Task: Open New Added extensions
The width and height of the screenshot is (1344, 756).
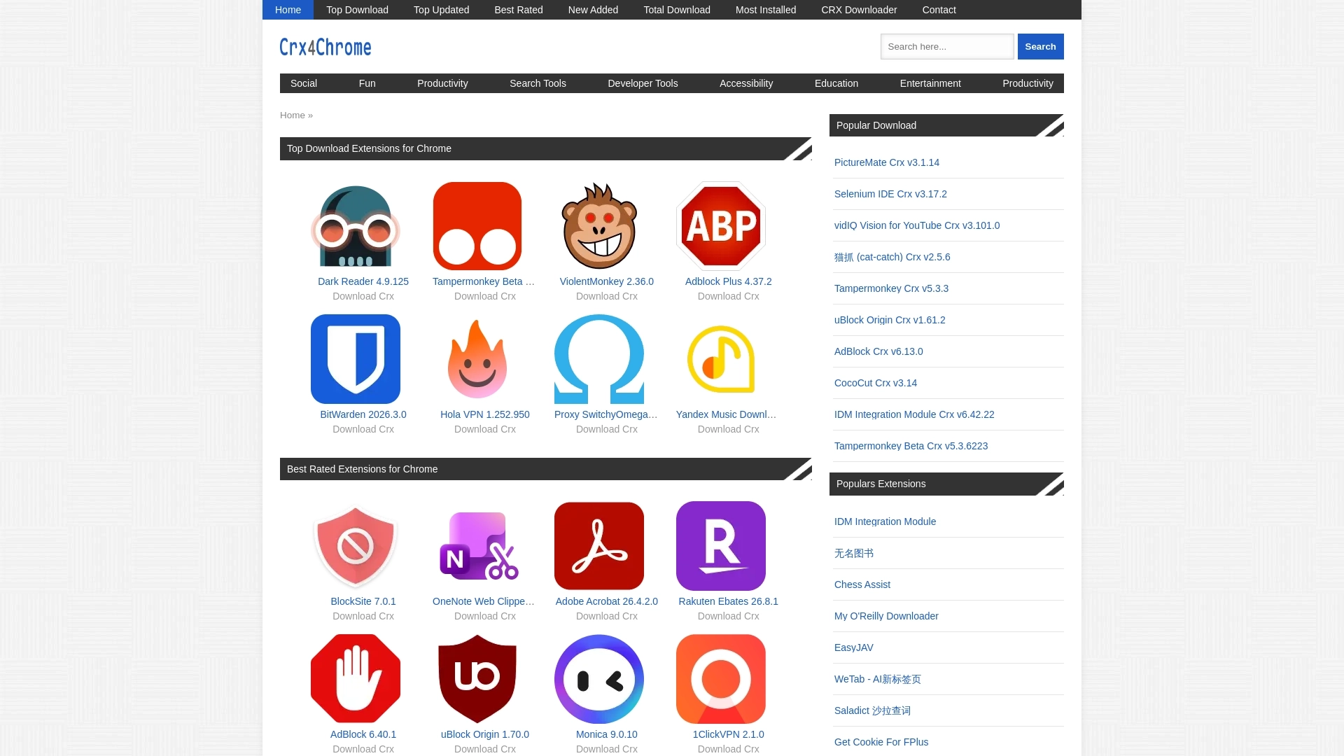Action: click(x=593, y=10)
